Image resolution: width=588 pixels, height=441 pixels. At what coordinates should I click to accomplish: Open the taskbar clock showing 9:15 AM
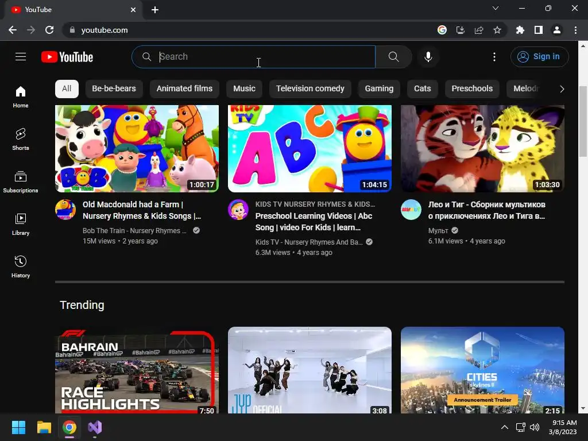point(563,427)
